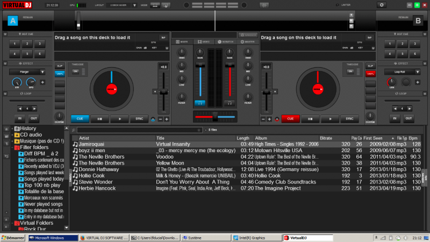Switch to the MASTER tab
This screenshot has height=242, width=430.
pos(248,42)
